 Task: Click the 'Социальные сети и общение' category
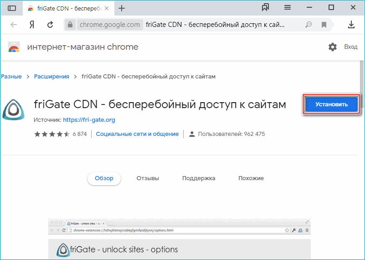137,134
